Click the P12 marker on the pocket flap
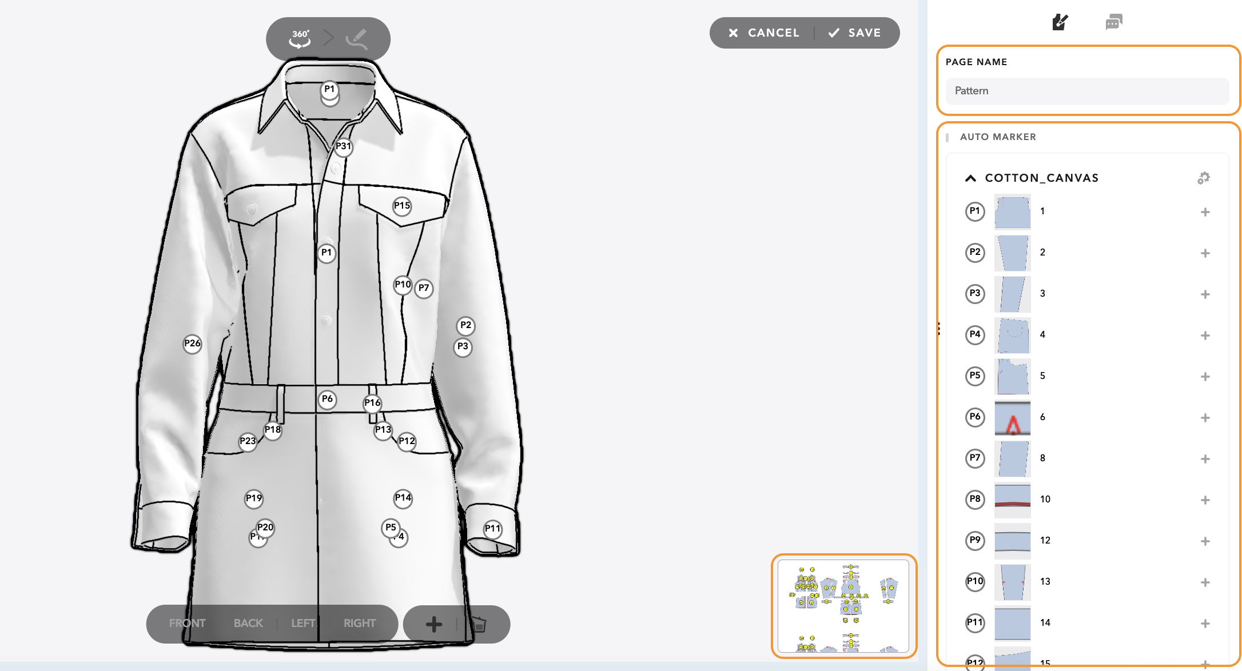This screenshot has height=671, width=1242. click(x=407, y=442)
